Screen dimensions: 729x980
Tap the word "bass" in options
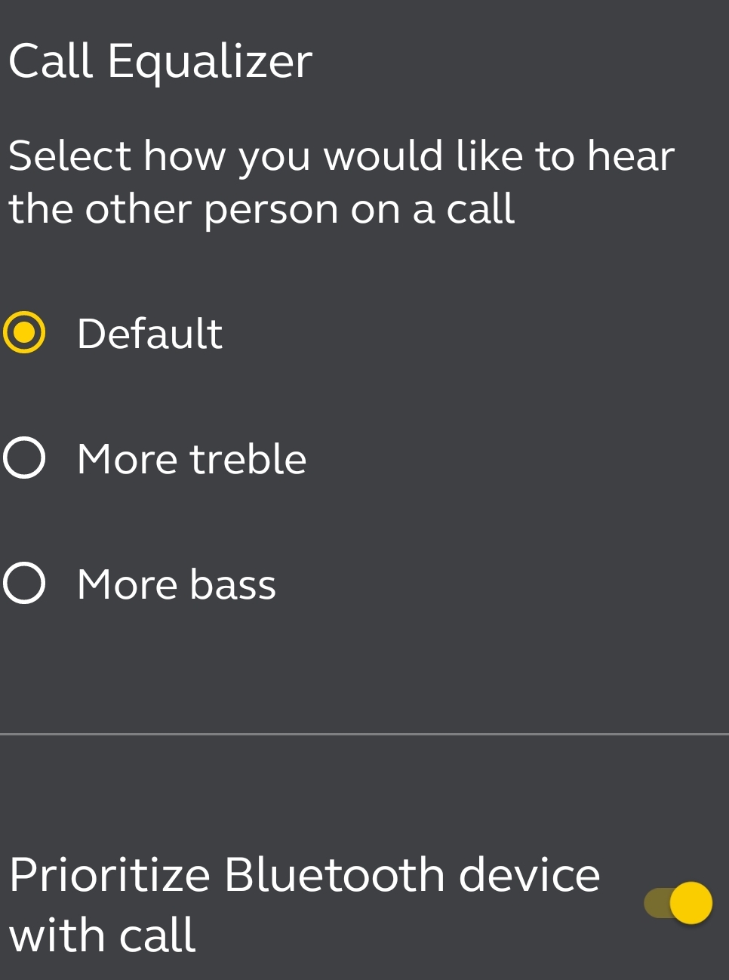click(232, 584)
